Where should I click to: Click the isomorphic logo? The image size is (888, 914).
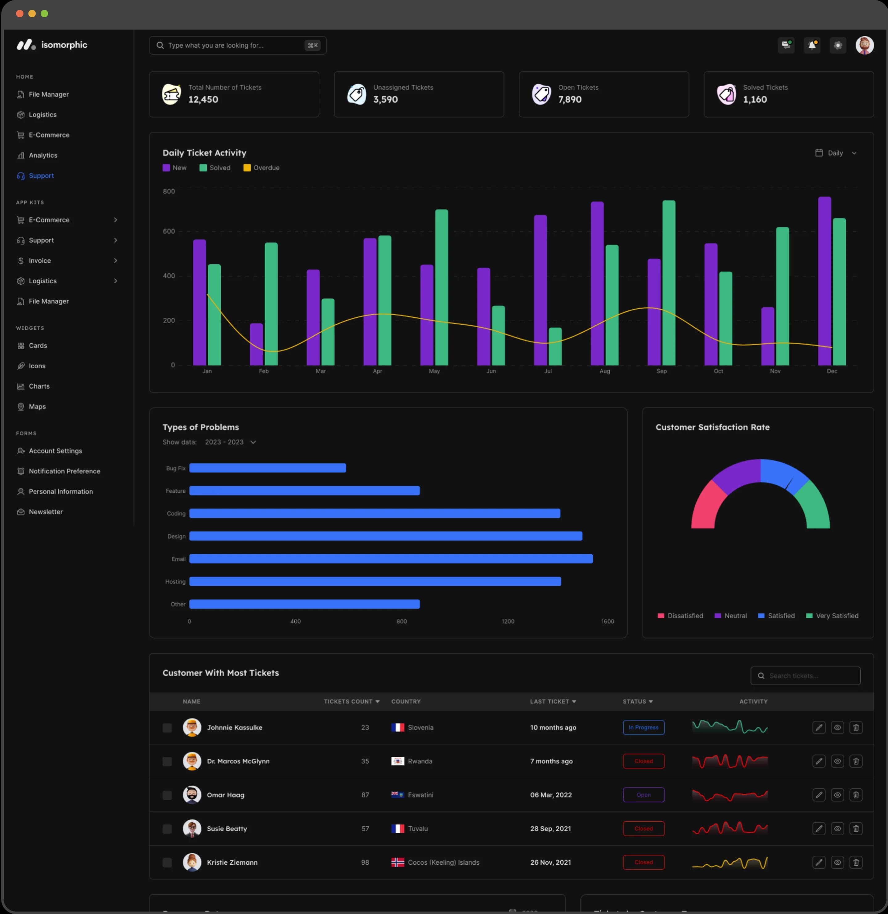click(x=52, y=45)
